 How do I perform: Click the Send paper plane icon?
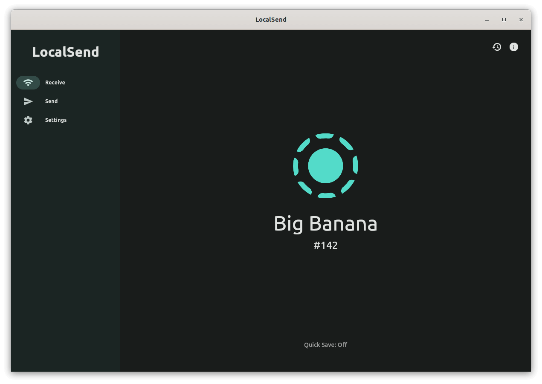[x=28, y=101]
